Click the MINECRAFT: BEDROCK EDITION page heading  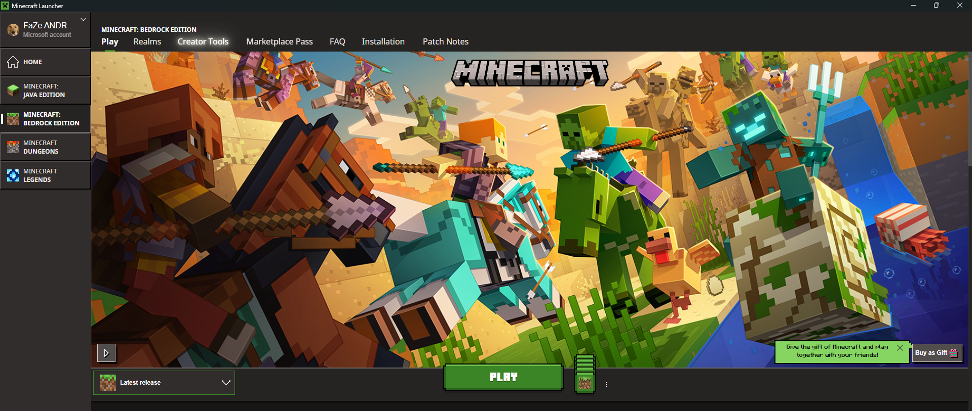click(149, 30)
